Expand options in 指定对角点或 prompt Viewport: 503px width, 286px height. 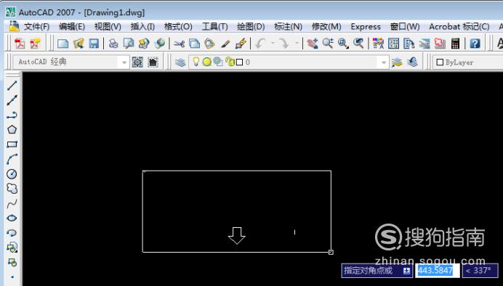point(407,271)
